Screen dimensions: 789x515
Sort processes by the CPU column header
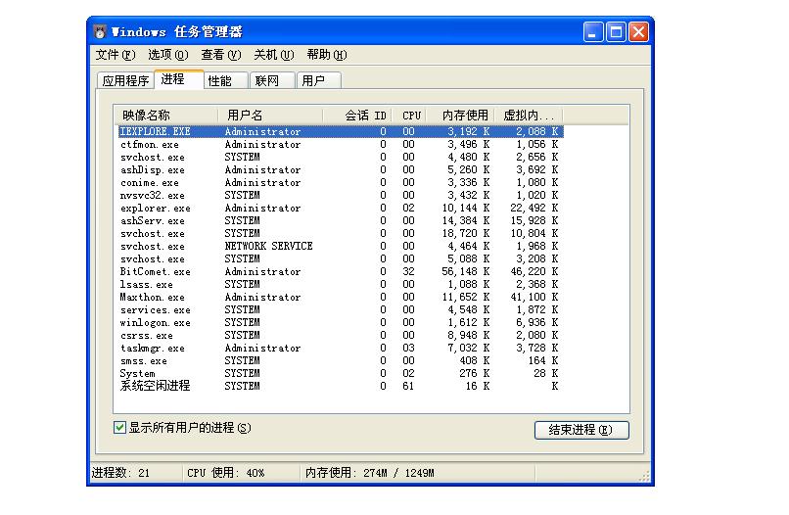point(409,116)
